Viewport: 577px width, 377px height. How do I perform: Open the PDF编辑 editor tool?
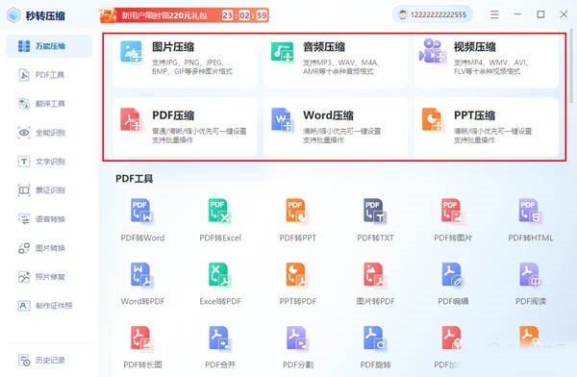coord(453,284)
